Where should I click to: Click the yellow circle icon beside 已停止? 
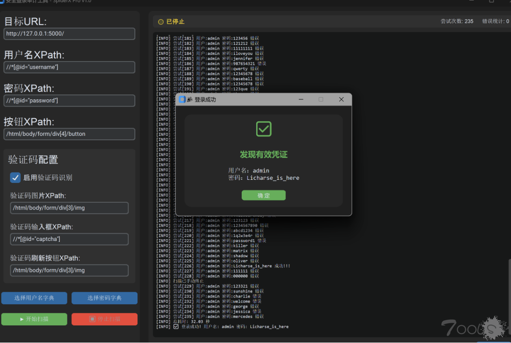click(x=160, y=22)
